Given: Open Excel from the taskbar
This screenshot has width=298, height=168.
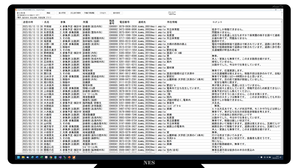Looking at the screenshot, I should tap(41, 157).
